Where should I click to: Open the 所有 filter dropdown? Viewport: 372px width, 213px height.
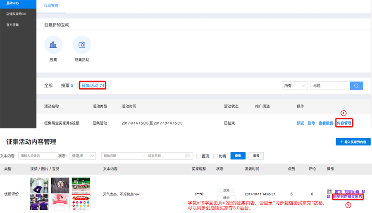295,86
